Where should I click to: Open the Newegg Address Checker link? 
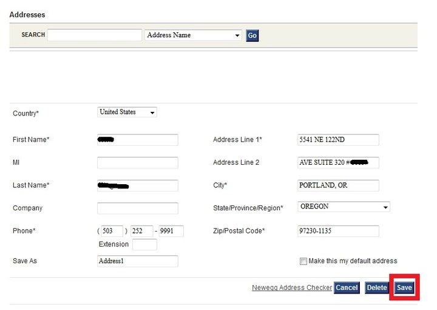click(292, 288)
